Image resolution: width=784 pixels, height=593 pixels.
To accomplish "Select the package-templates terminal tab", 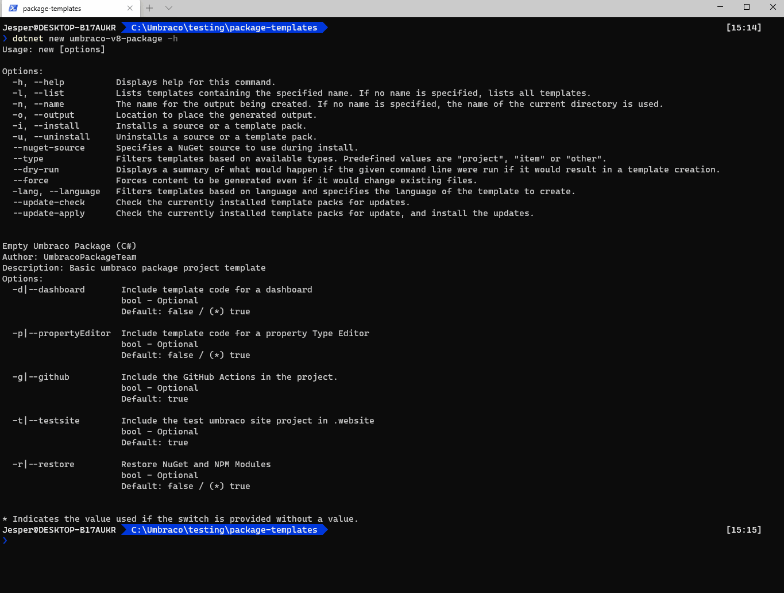I will [x=69, y=9].
